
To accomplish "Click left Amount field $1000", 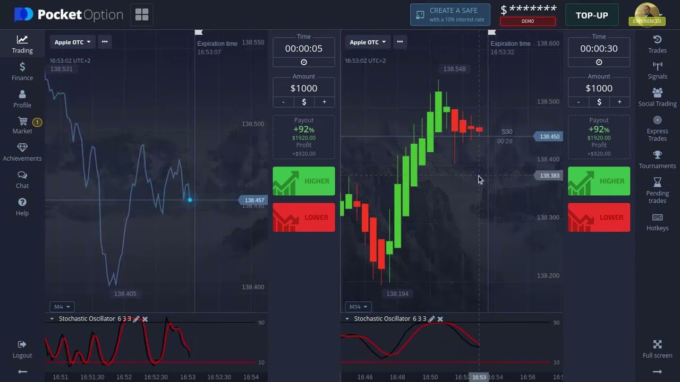I will click(304, 88).
